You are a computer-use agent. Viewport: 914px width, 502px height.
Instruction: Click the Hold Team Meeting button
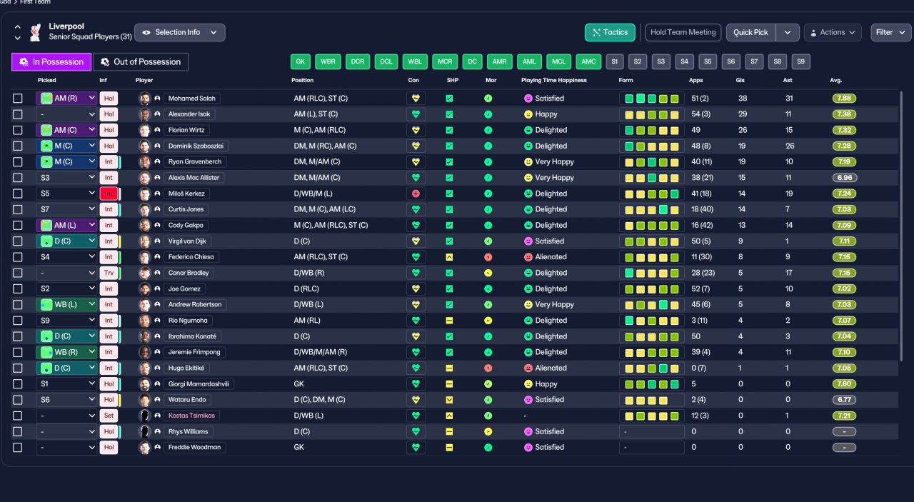click(683, 32)
